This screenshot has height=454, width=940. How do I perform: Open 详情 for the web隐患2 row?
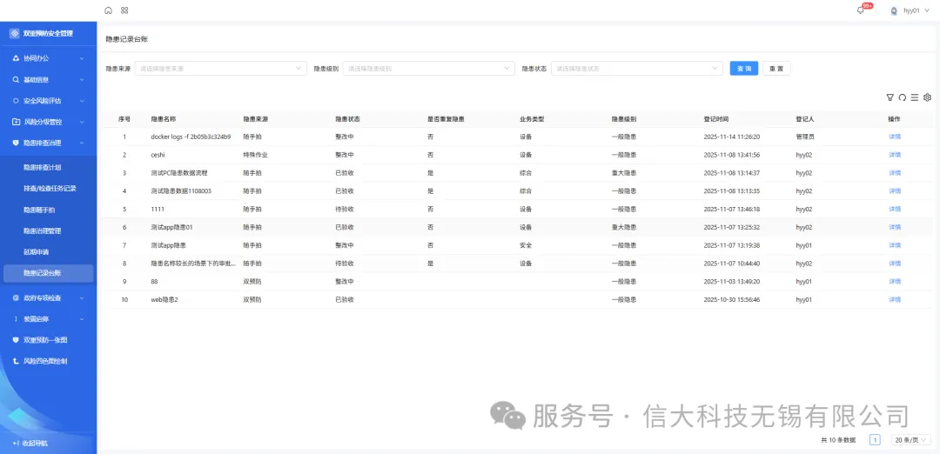click(895, 299)
